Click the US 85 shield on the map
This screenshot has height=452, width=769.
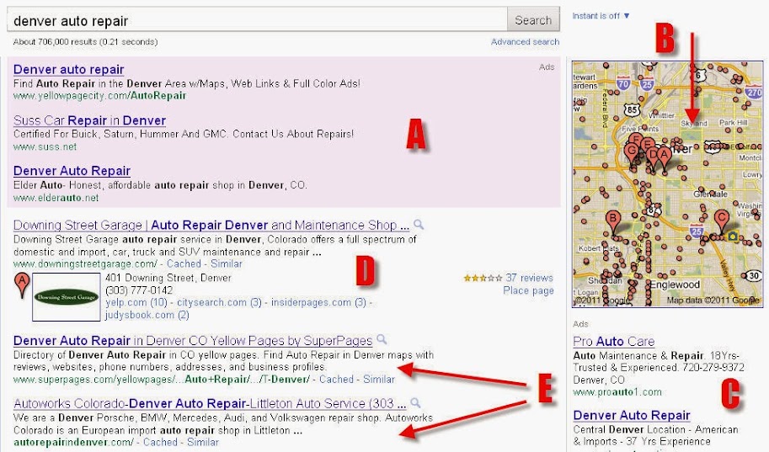(x=632, y=109)
